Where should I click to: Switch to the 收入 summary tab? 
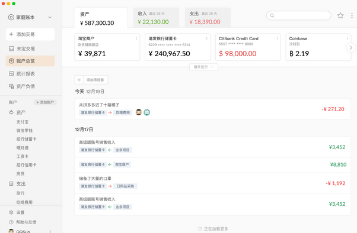pos(156,18)
